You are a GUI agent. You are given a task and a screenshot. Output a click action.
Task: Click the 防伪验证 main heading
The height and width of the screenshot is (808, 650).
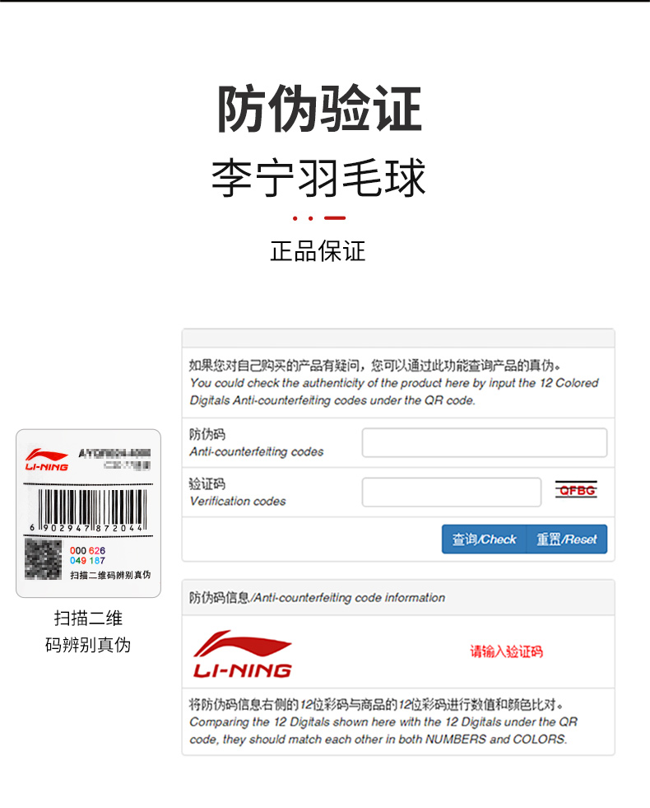click(319, 109)
